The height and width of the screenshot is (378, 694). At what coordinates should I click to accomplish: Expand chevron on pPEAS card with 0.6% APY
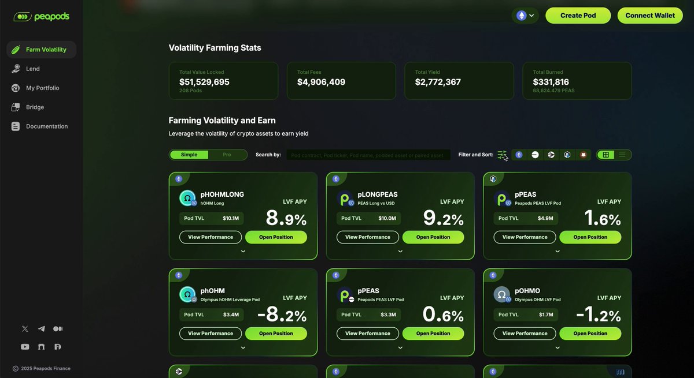pyautogui.click(x=400, y=347)
